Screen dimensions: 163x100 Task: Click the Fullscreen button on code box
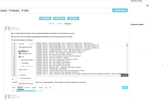click(x=125, y=75)
